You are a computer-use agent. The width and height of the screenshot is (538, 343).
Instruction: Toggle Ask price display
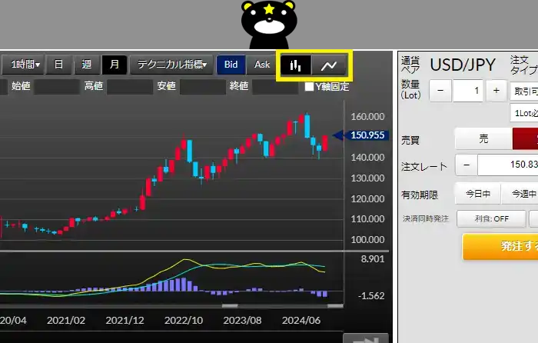262,65
